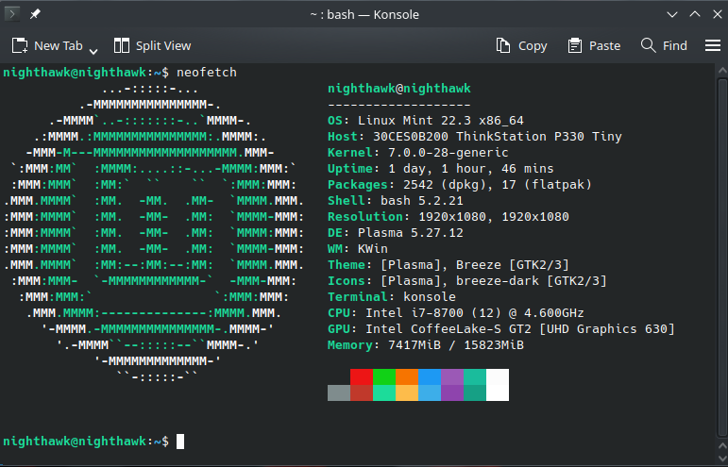The image size is (728, 467).
Task: Click the orange color block
Action: click(407, 376)
